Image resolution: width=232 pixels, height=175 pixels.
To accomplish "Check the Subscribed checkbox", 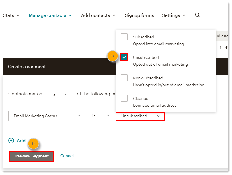I will [x=124, y=36].
